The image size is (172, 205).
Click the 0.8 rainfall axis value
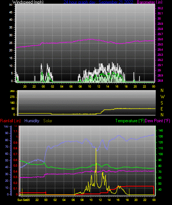(x=16, y=148)
